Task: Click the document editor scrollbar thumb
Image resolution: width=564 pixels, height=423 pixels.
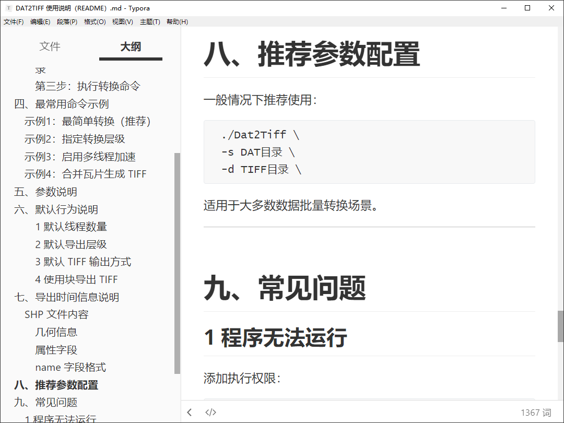Action: click(560, 326)
